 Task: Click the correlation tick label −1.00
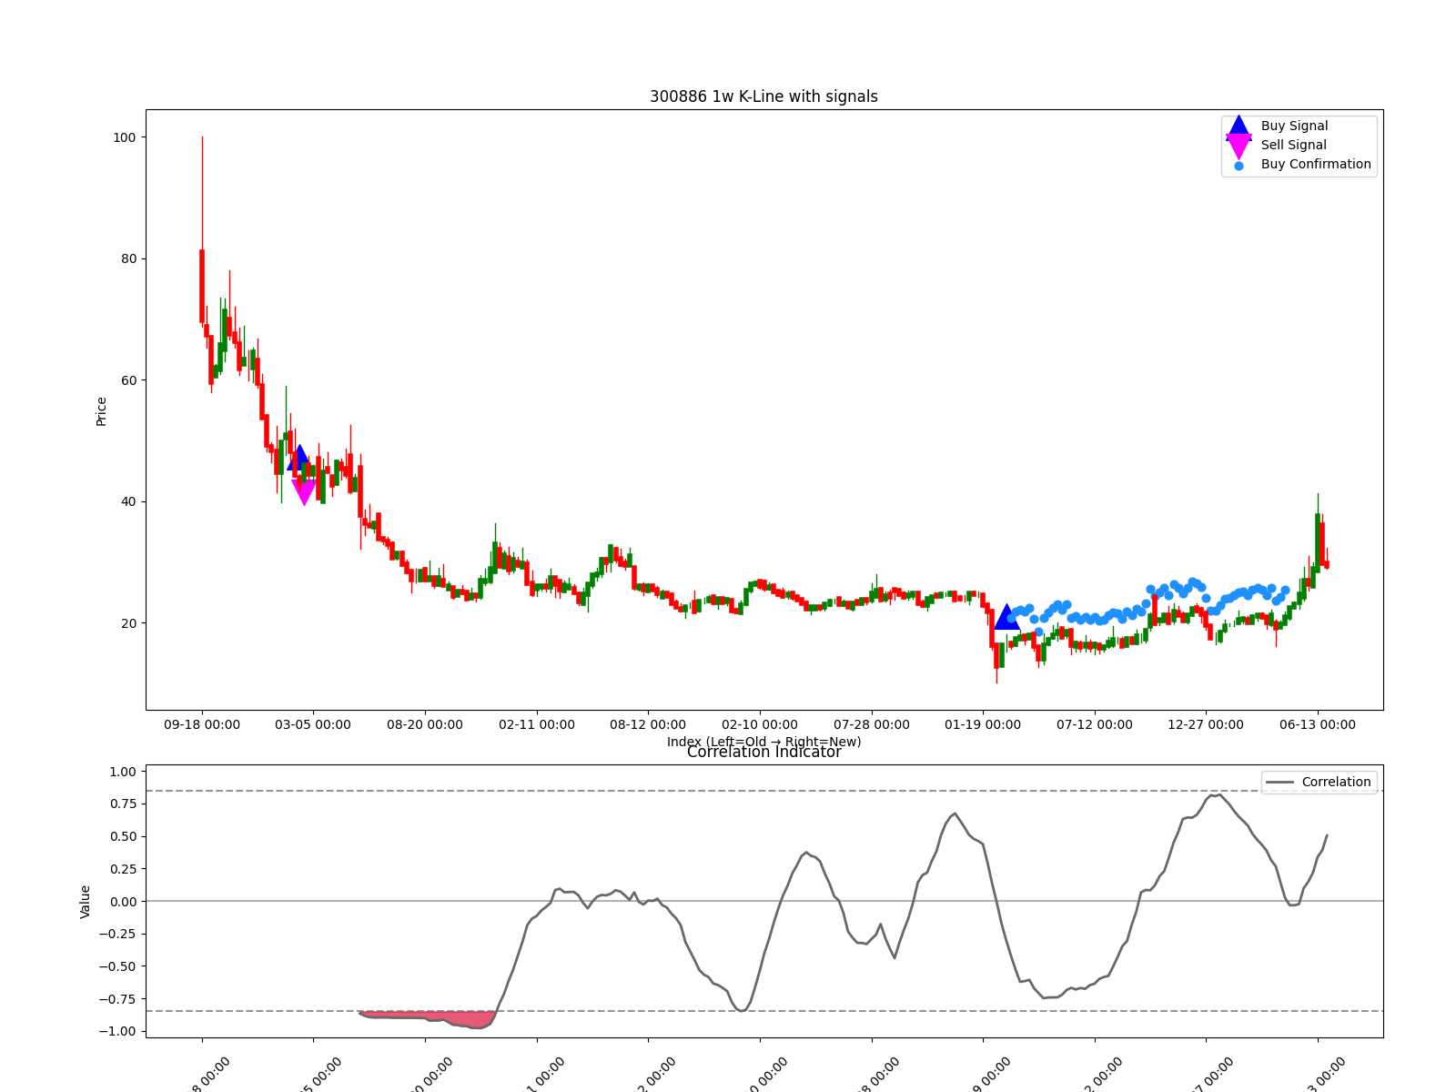pos(117,1032)
